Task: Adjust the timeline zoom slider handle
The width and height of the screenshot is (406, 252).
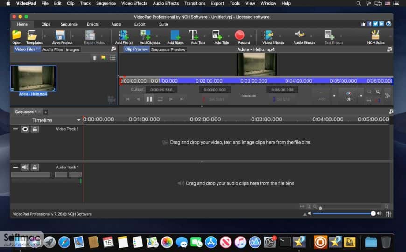Action: tap(320, 208)
